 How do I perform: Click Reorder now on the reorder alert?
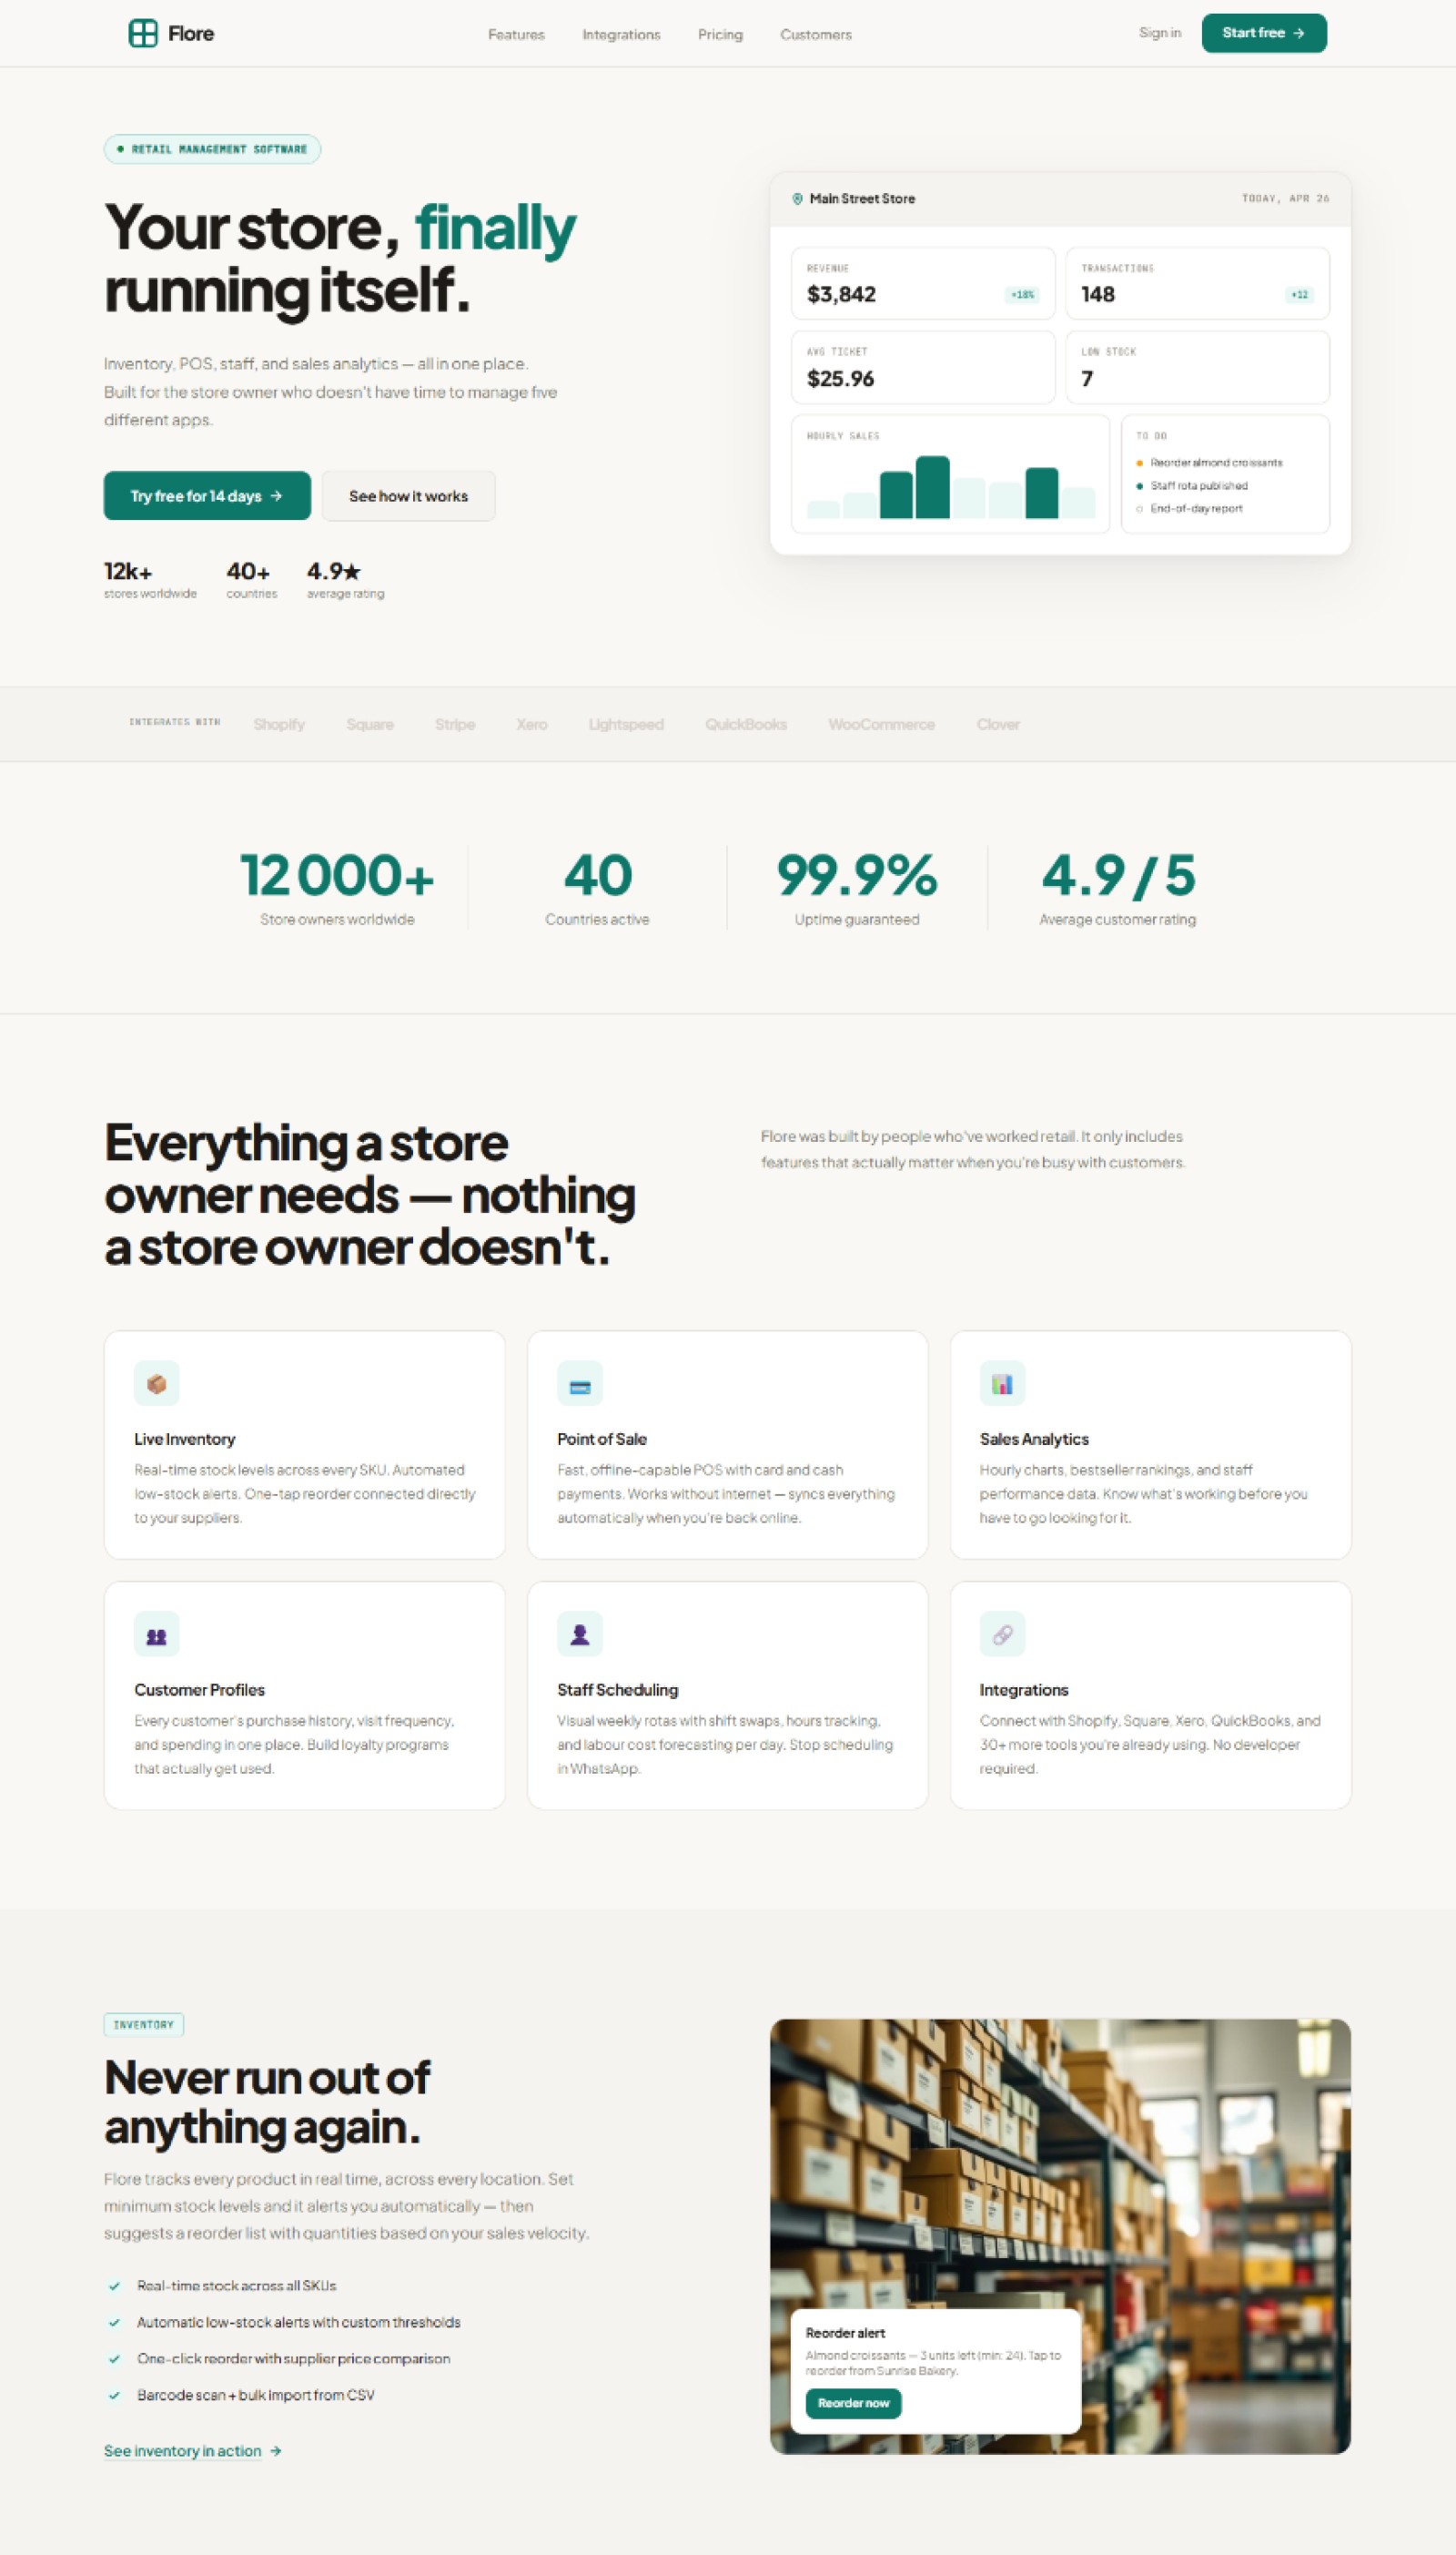pyautogui.click(x=853, y=2404)
